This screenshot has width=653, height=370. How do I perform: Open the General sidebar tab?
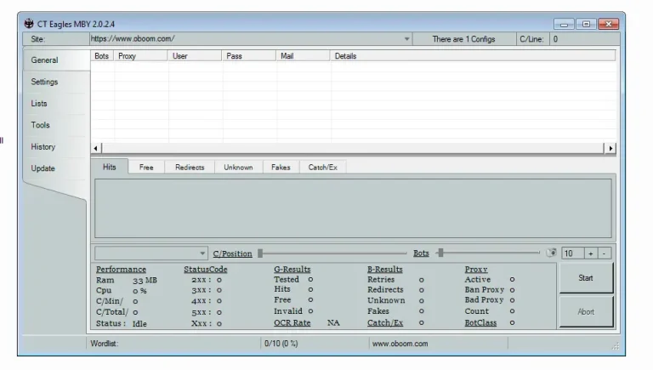44,60
